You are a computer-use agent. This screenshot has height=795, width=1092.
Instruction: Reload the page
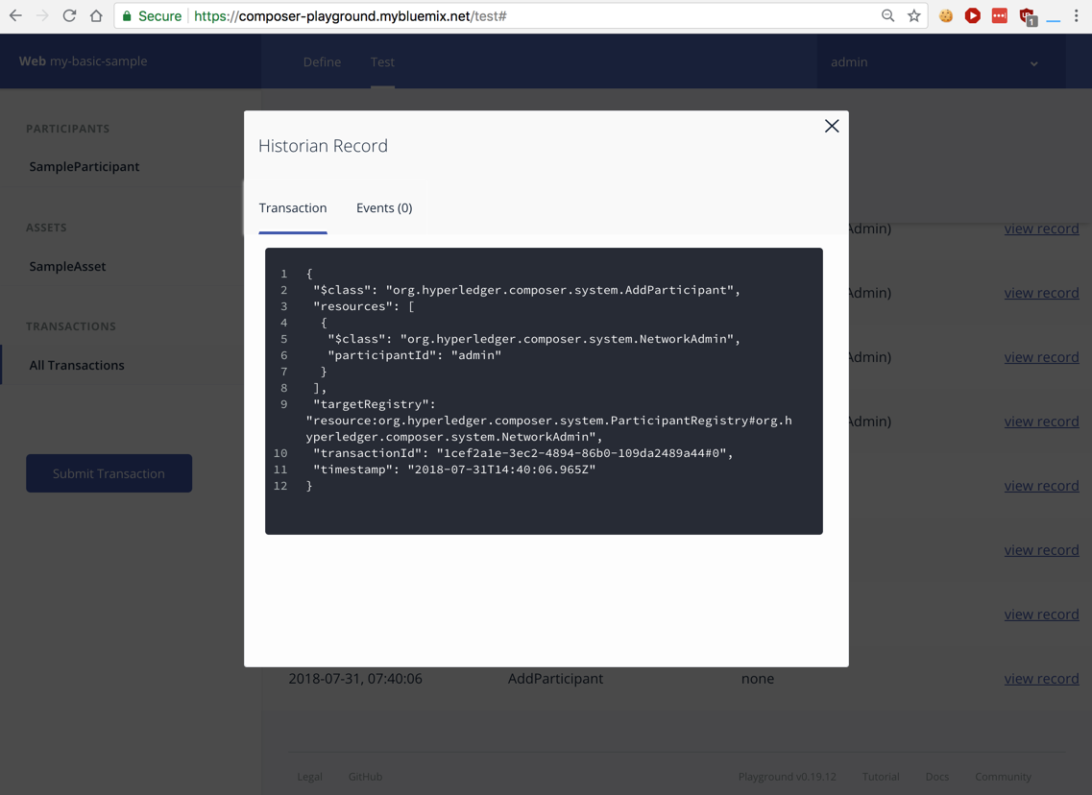point(69,15)
